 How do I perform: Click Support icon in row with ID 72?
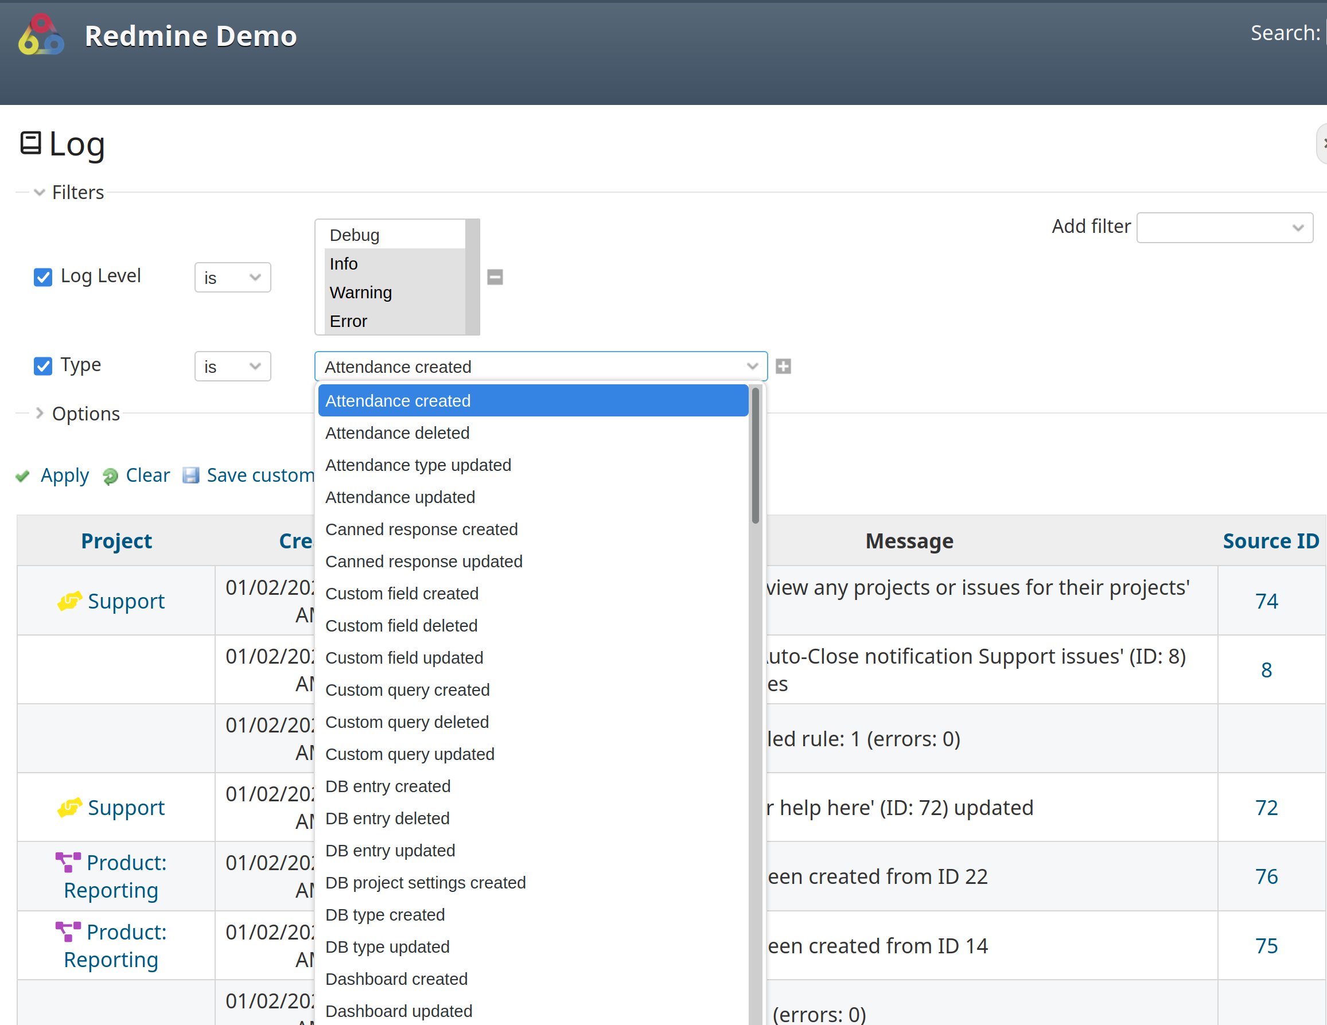69,808
